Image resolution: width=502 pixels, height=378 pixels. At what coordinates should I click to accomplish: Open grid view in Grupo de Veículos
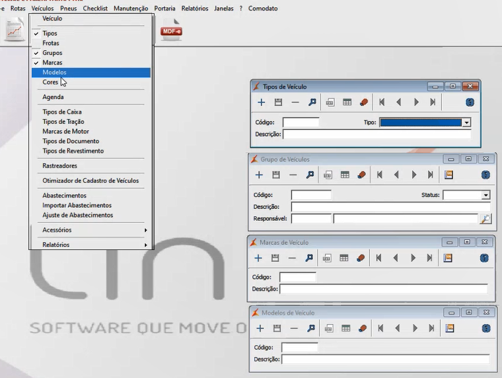pos(345,175)
